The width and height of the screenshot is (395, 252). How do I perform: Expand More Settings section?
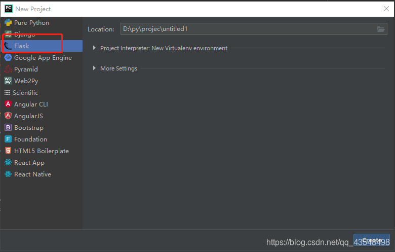tap(94, 68)
